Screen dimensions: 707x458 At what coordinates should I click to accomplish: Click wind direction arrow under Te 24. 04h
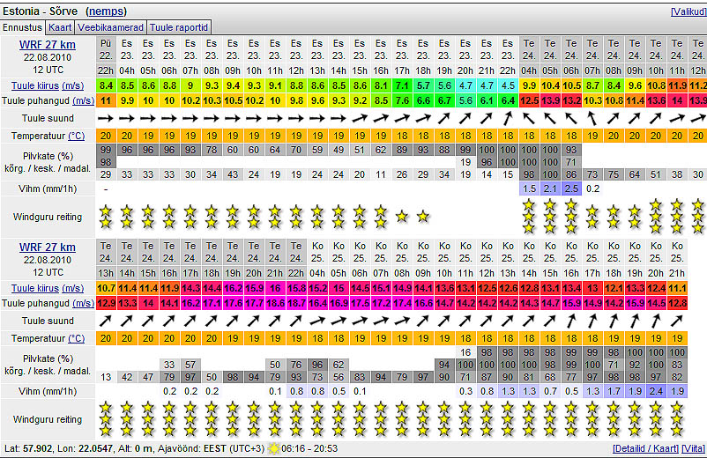529,118
